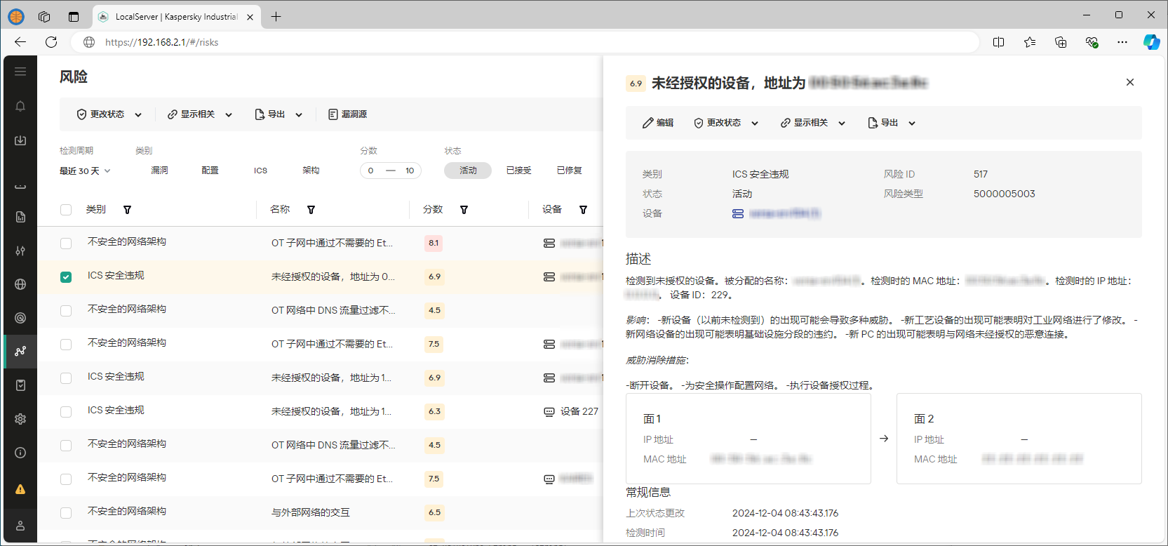
Task: Select the 已接受 status filter
Action: 518,171
